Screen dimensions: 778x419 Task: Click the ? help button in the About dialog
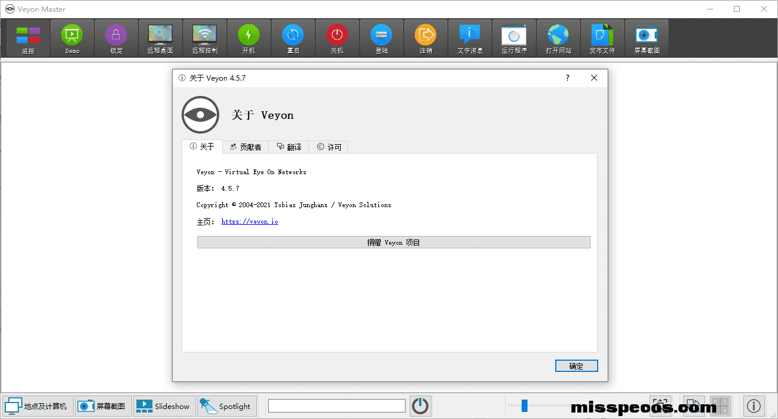568,78
